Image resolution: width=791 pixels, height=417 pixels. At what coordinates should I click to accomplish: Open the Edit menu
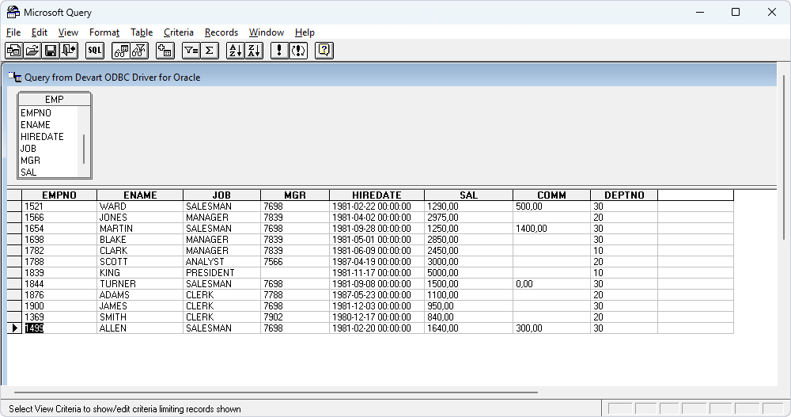[x=40, y=32]
